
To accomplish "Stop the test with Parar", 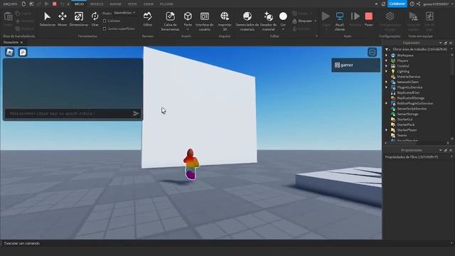I will click(x=368, y=19).
